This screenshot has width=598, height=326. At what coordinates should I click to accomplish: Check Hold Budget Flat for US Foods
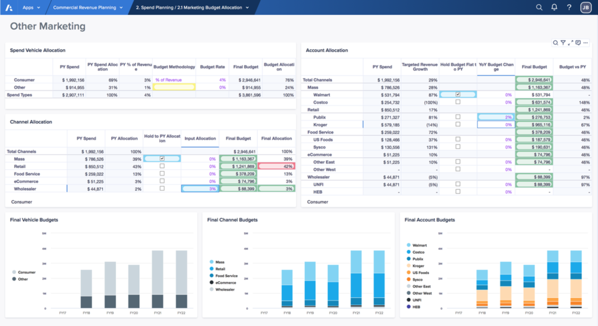tap(457, 139)
